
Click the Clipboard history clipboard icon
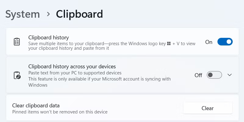pyautogui.click(x=17, y=42)
